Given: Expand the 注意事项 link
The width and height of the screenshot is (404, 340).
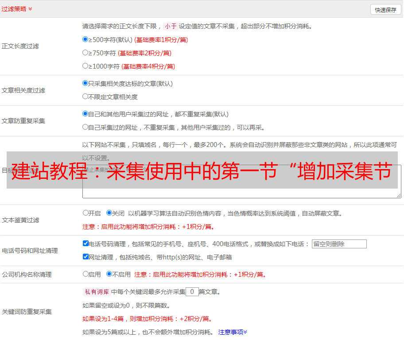Looking at the screenshot, I should [x=233, y=332].
